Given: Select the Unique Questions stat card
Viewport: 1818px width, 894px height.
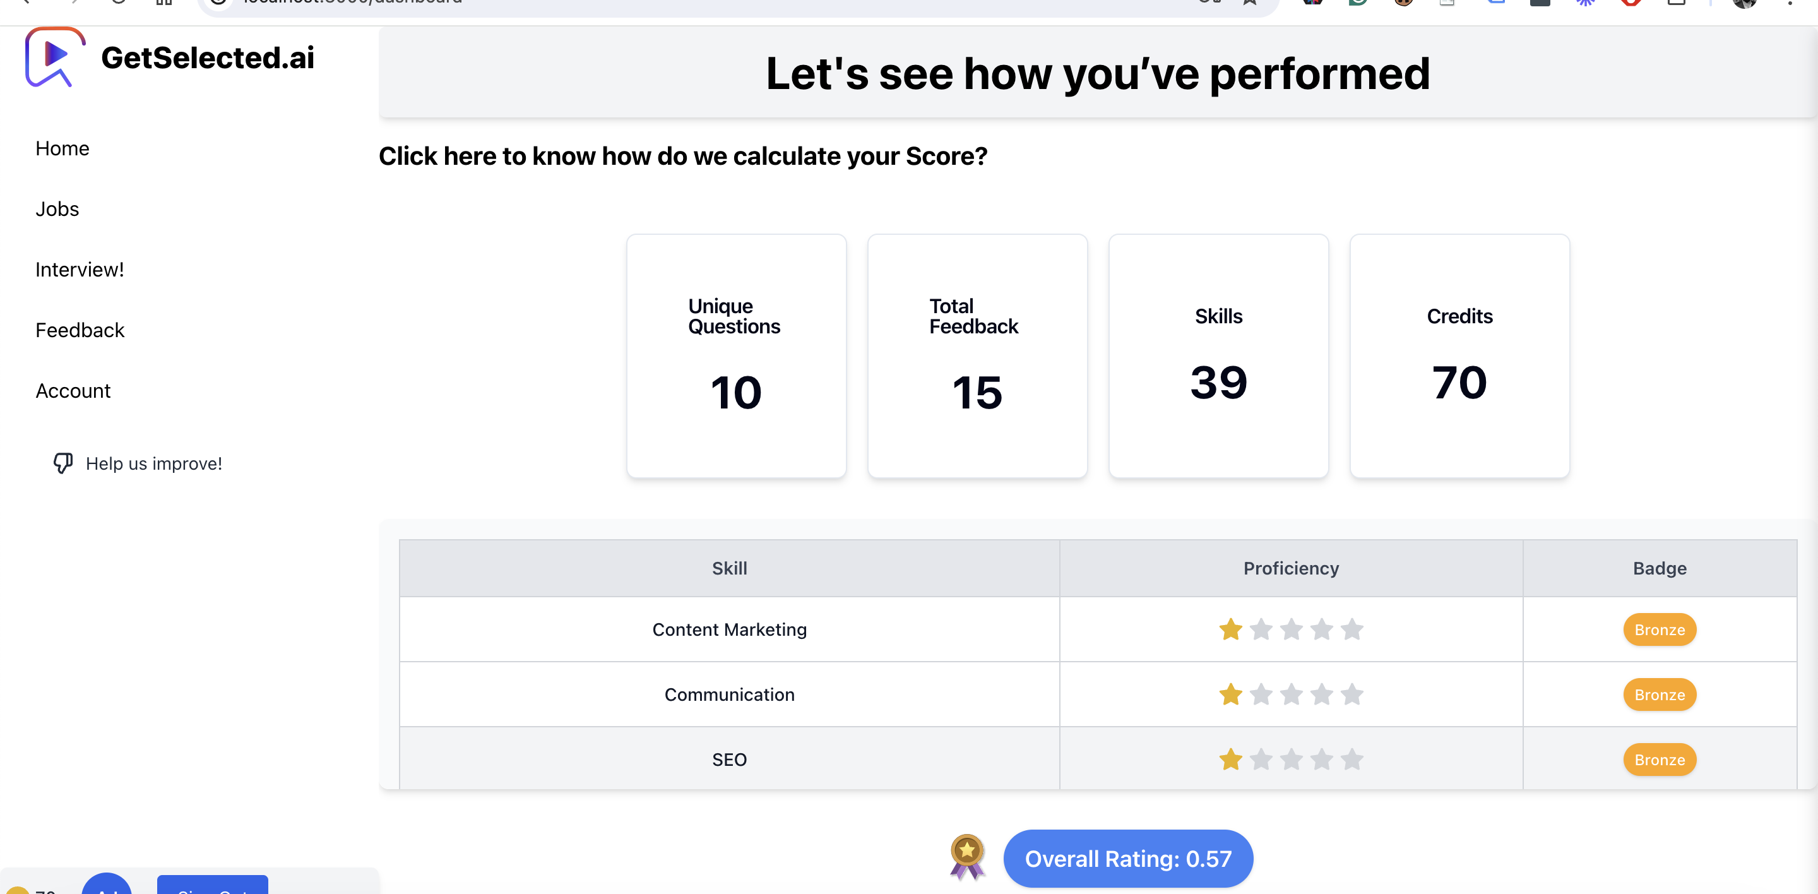Looking at the screenshot, I should [x=735, y=356].
